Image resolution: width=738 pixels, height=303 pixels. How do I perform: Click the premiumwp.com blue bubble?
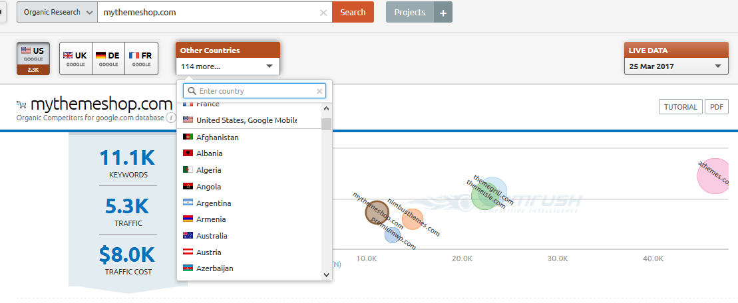click(x=391, y=235)
